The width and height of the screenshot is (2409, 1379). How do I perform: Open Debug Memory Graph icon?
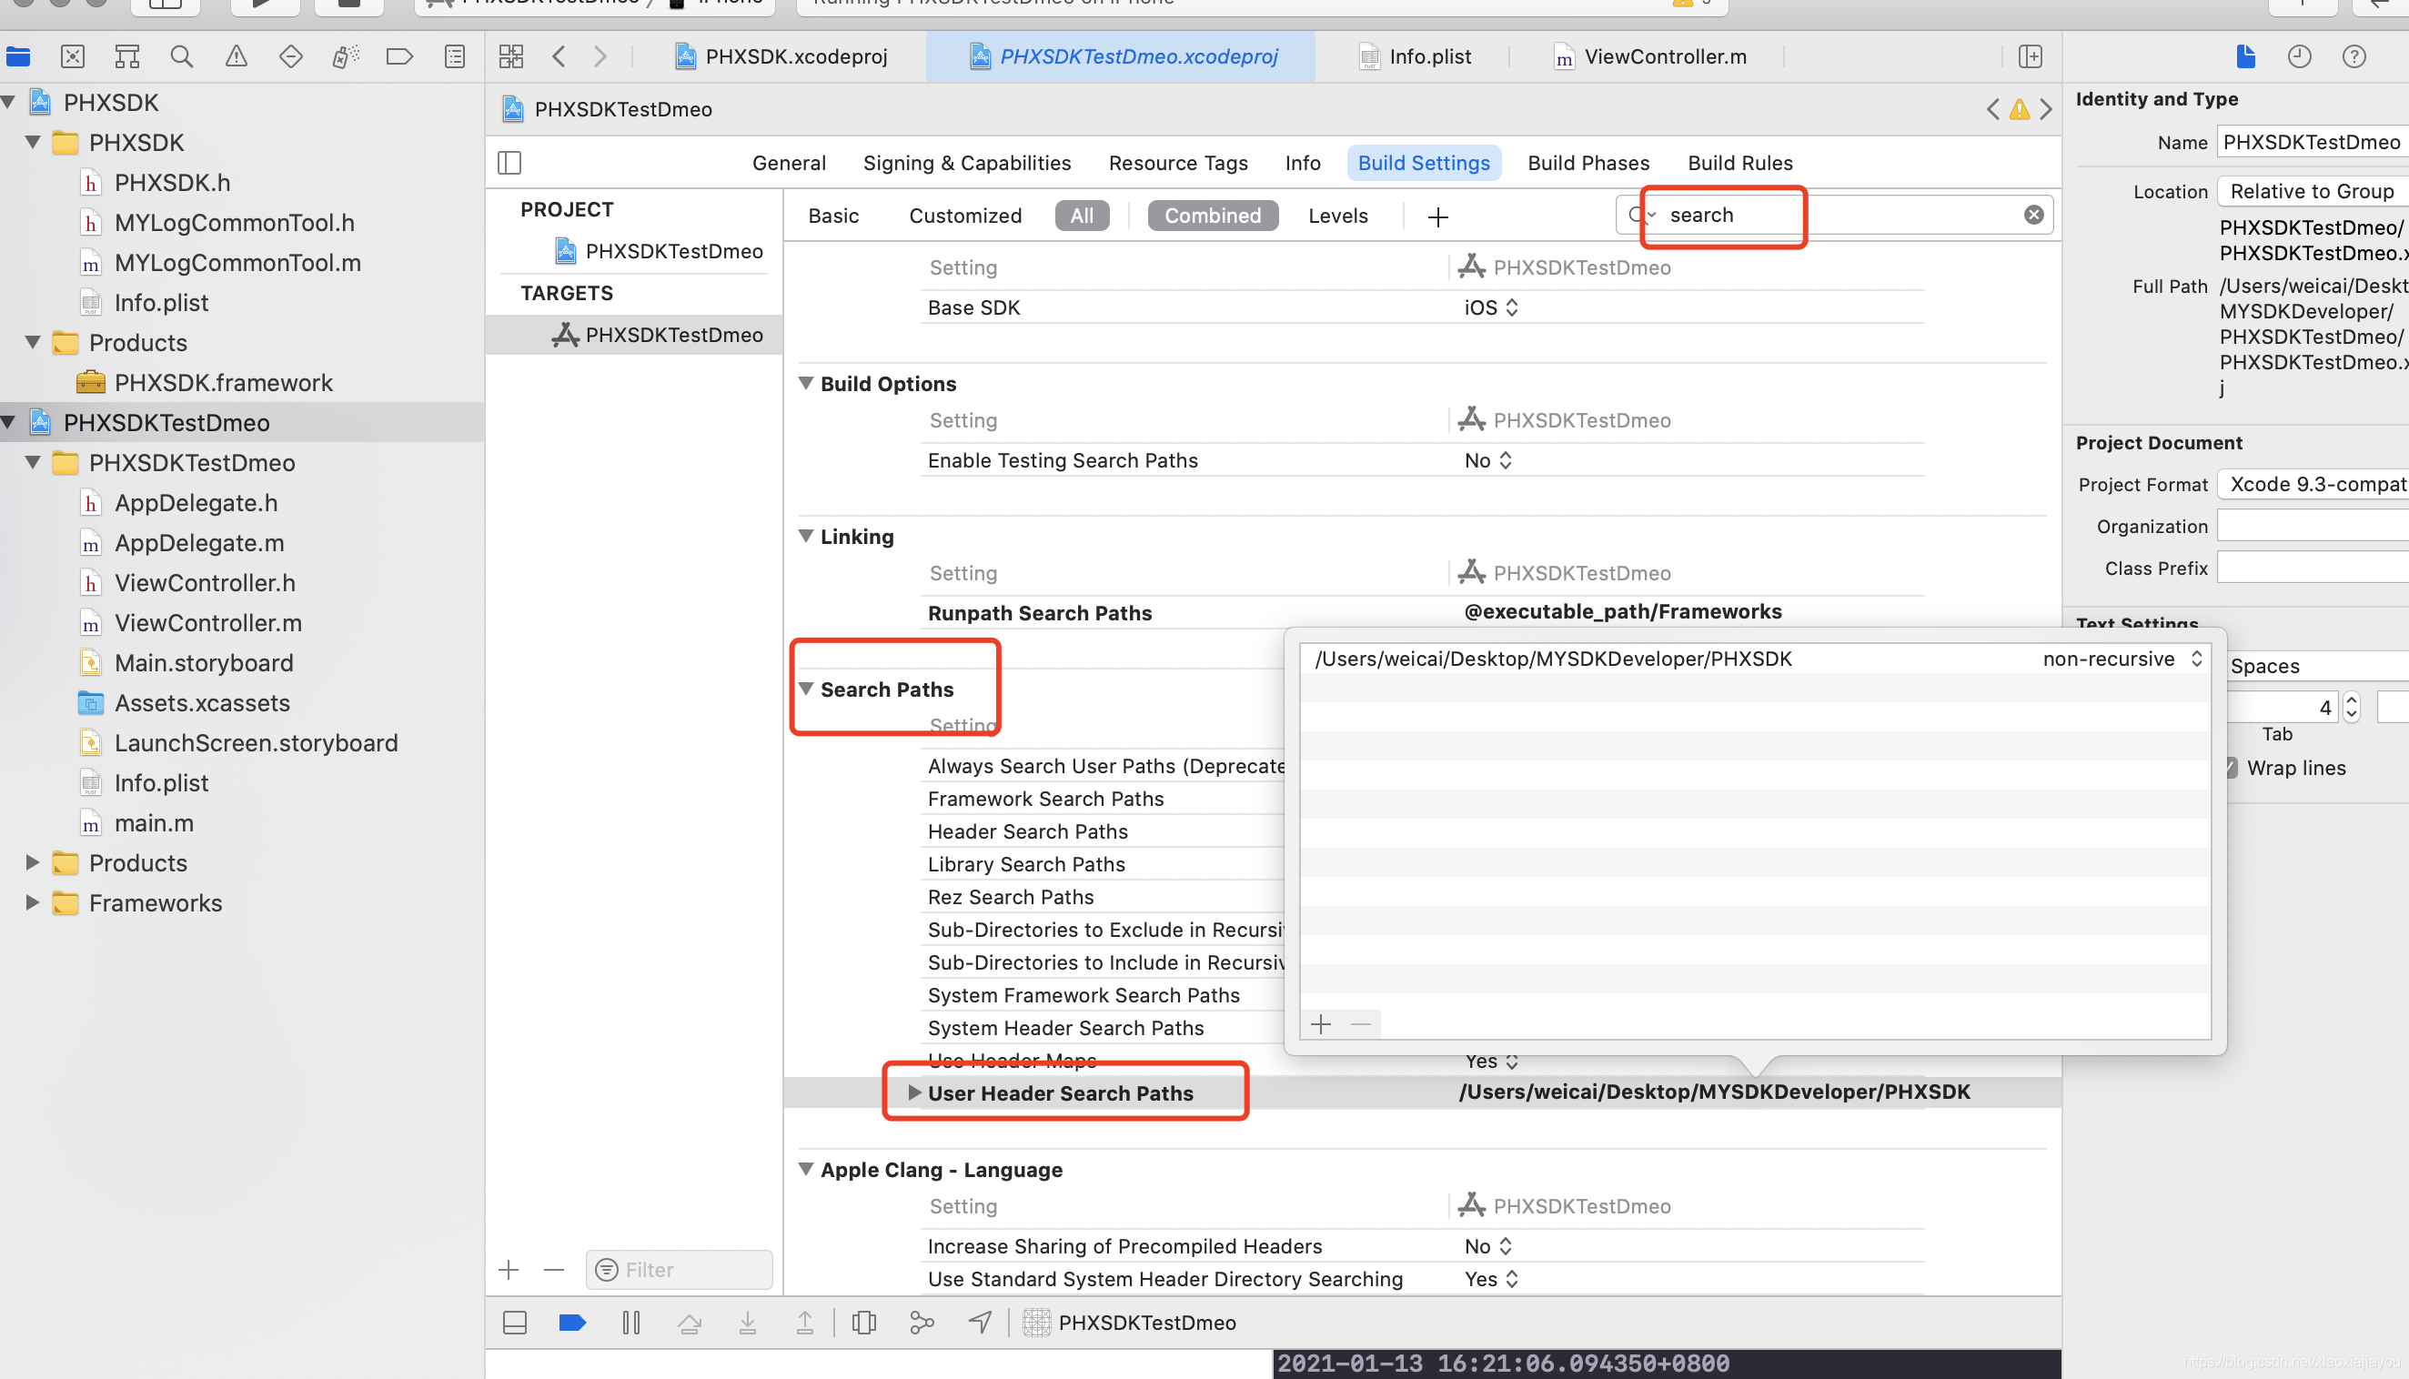[922, 1323]
